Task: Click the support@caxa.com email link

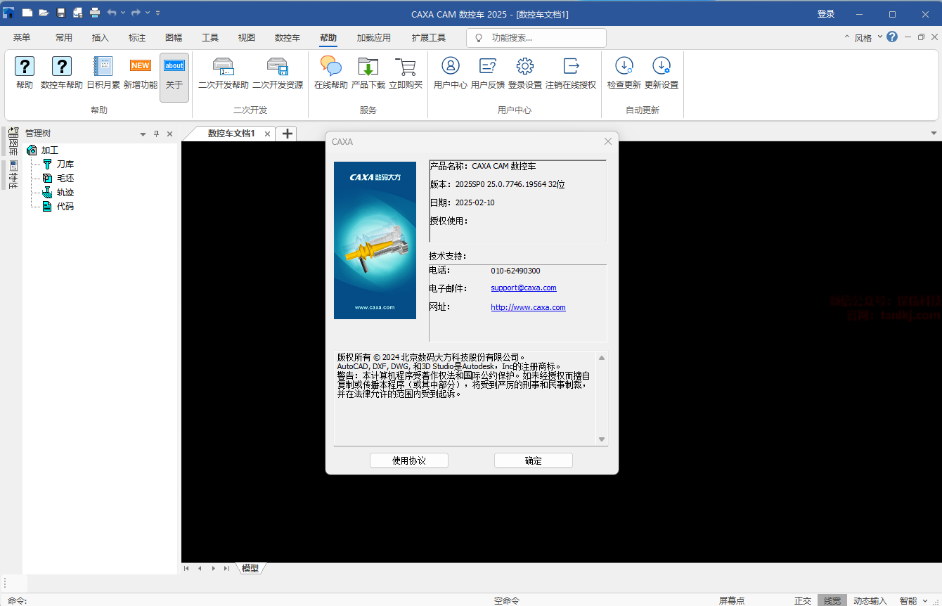Action: click(x=524, y=288)
